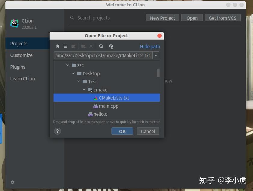The height and width of the screenshot is (191, 253).
Task: Collapse the cmake folder chevron
Action: (84, 89)
